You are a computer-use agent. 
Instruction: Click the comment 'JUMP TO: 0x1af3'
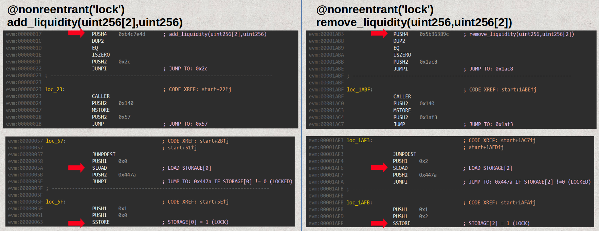click(x=491, y=124)
